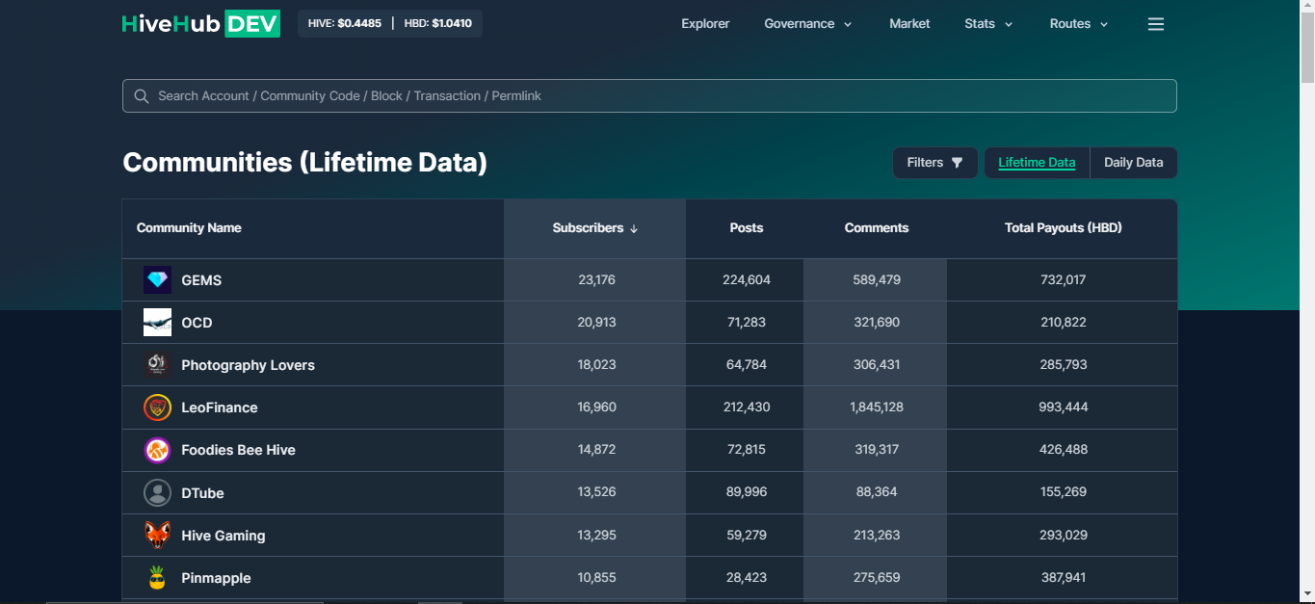Viewport: 1315px width, 604px height.
Task: Click the HiveHub DEV logo
Action: (201, 24)
